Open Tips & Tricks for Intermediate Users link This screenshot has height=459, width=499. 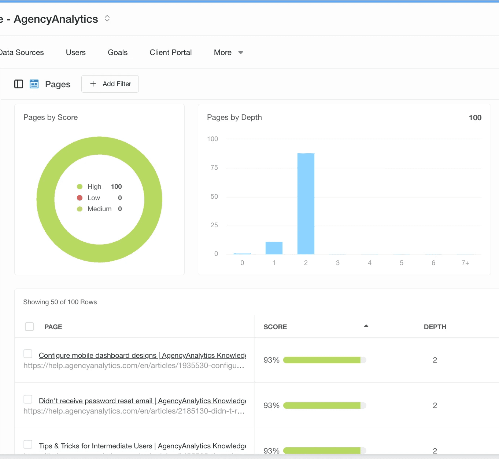143,446
